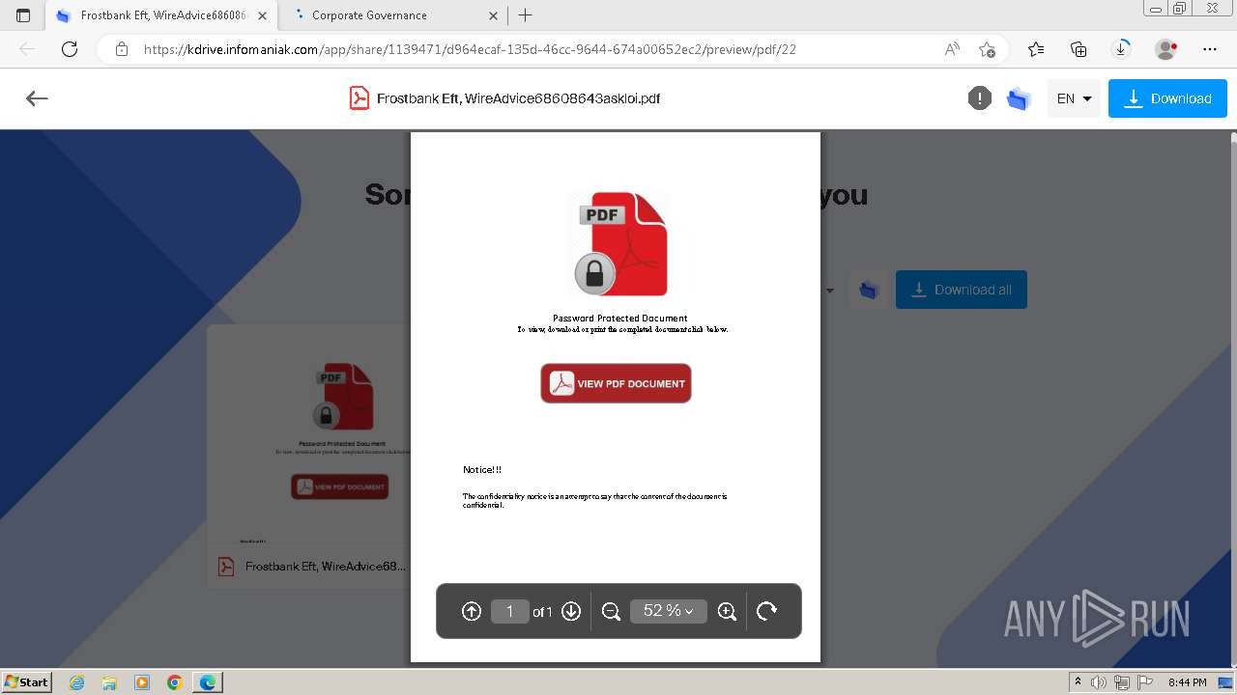Go to previous PDF page arrow
The image size is (1237, 695).
coord(472,611)
